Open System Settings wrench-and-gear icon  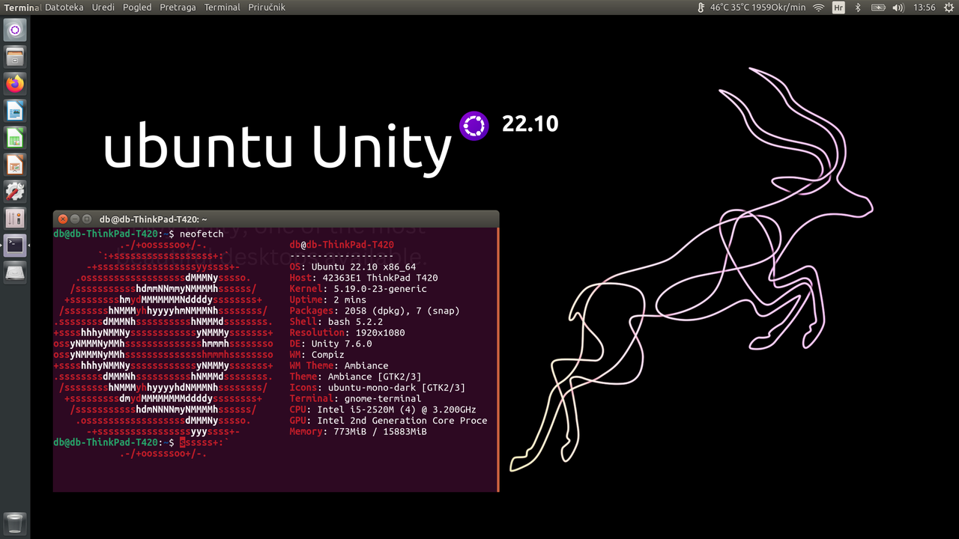point(15,192)
